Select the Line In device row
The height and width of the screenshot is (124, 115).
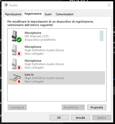click(56, 78)
